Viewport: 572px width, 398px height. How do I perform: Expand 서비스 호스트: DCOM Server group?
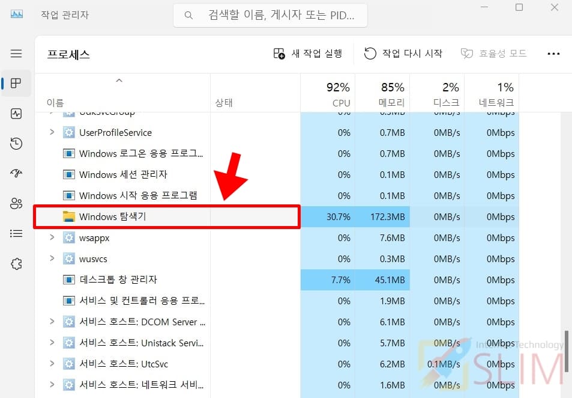(x=52, y=321)
